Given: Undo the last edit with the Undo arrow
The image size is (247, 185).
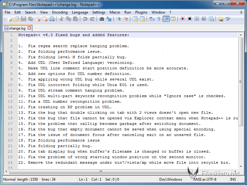Looking at the screenshot, I should [85, 19].
